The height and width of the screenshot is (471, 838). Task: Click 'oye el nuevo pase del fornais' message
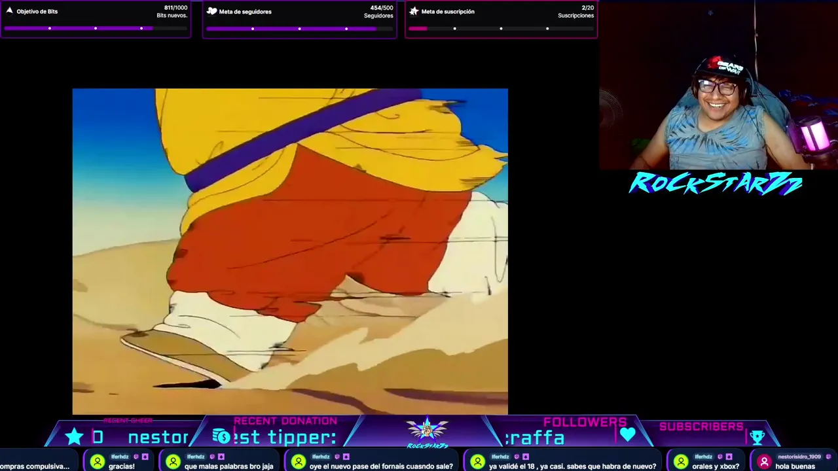(x=381, y=466)
